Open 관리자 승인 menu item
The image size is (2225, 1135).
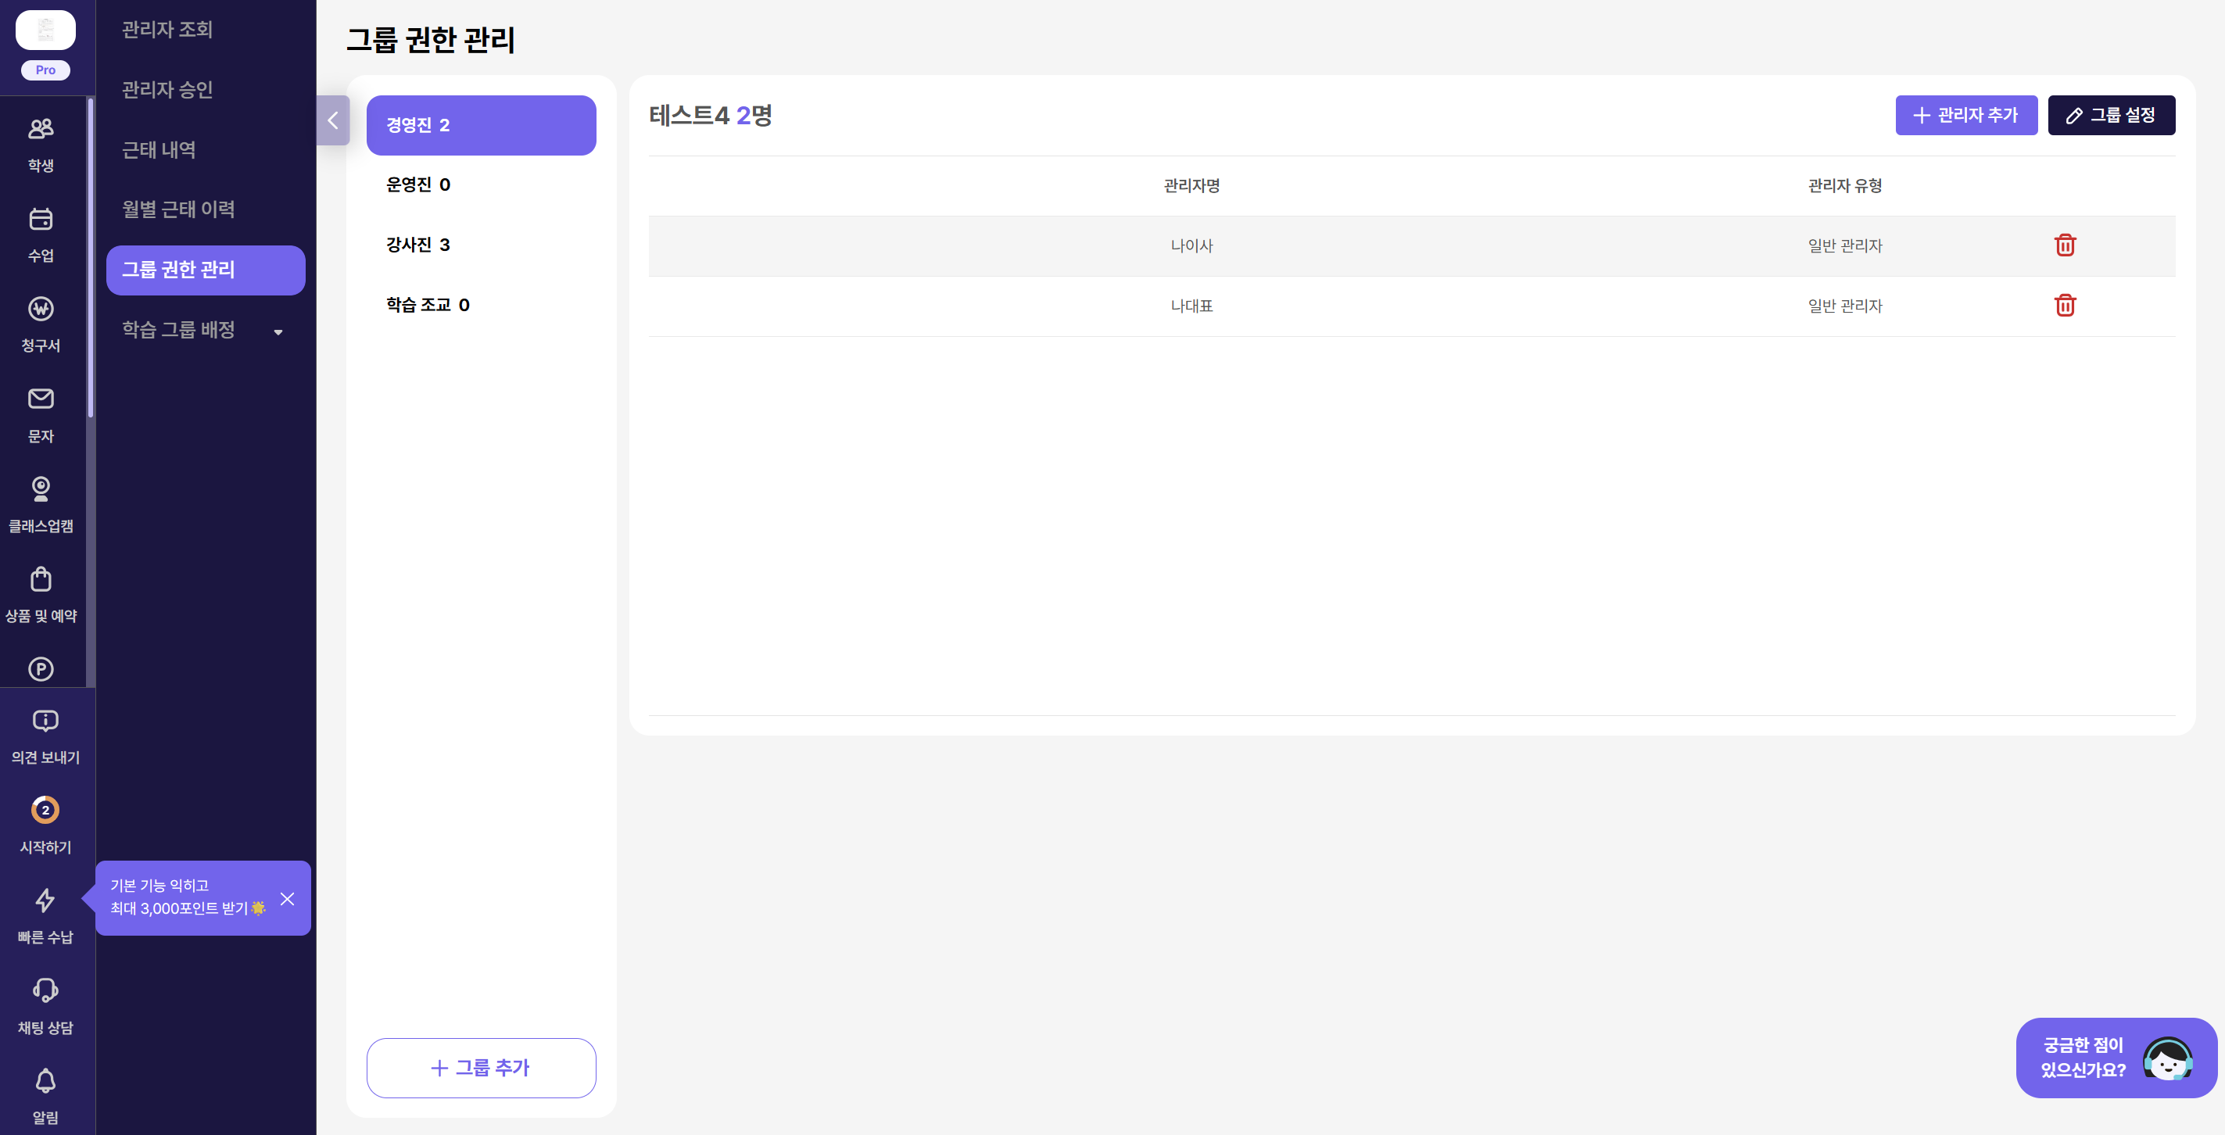pos(167,89)
